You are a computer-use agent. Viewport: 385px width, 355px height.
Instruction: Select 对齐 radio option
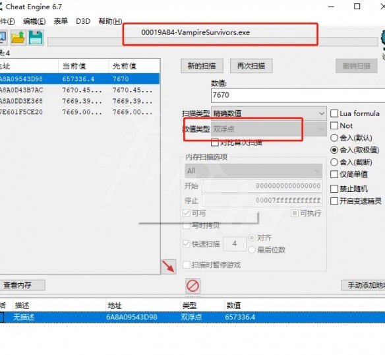252,238
